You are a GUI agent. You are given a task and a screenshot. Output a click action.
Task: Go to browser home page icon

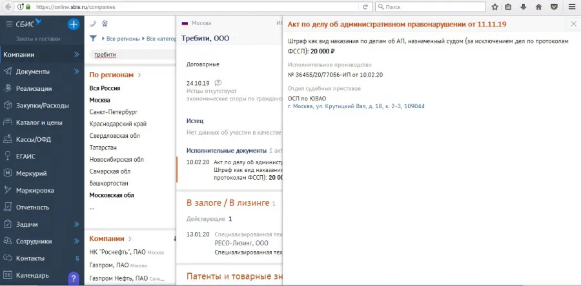click(x=539, y=7)
